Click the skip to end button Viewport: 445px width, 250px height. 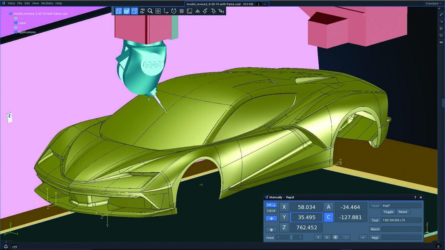click(327, 237)
